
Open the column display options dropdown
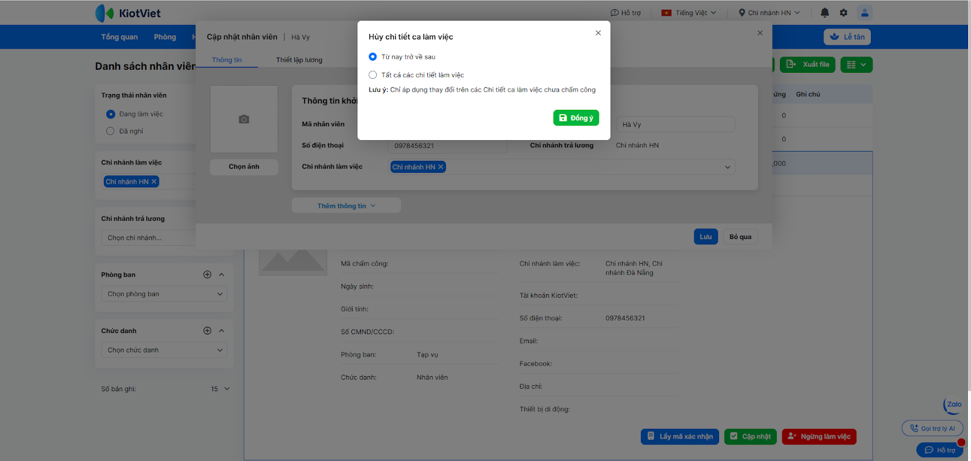tap(856, 64)
